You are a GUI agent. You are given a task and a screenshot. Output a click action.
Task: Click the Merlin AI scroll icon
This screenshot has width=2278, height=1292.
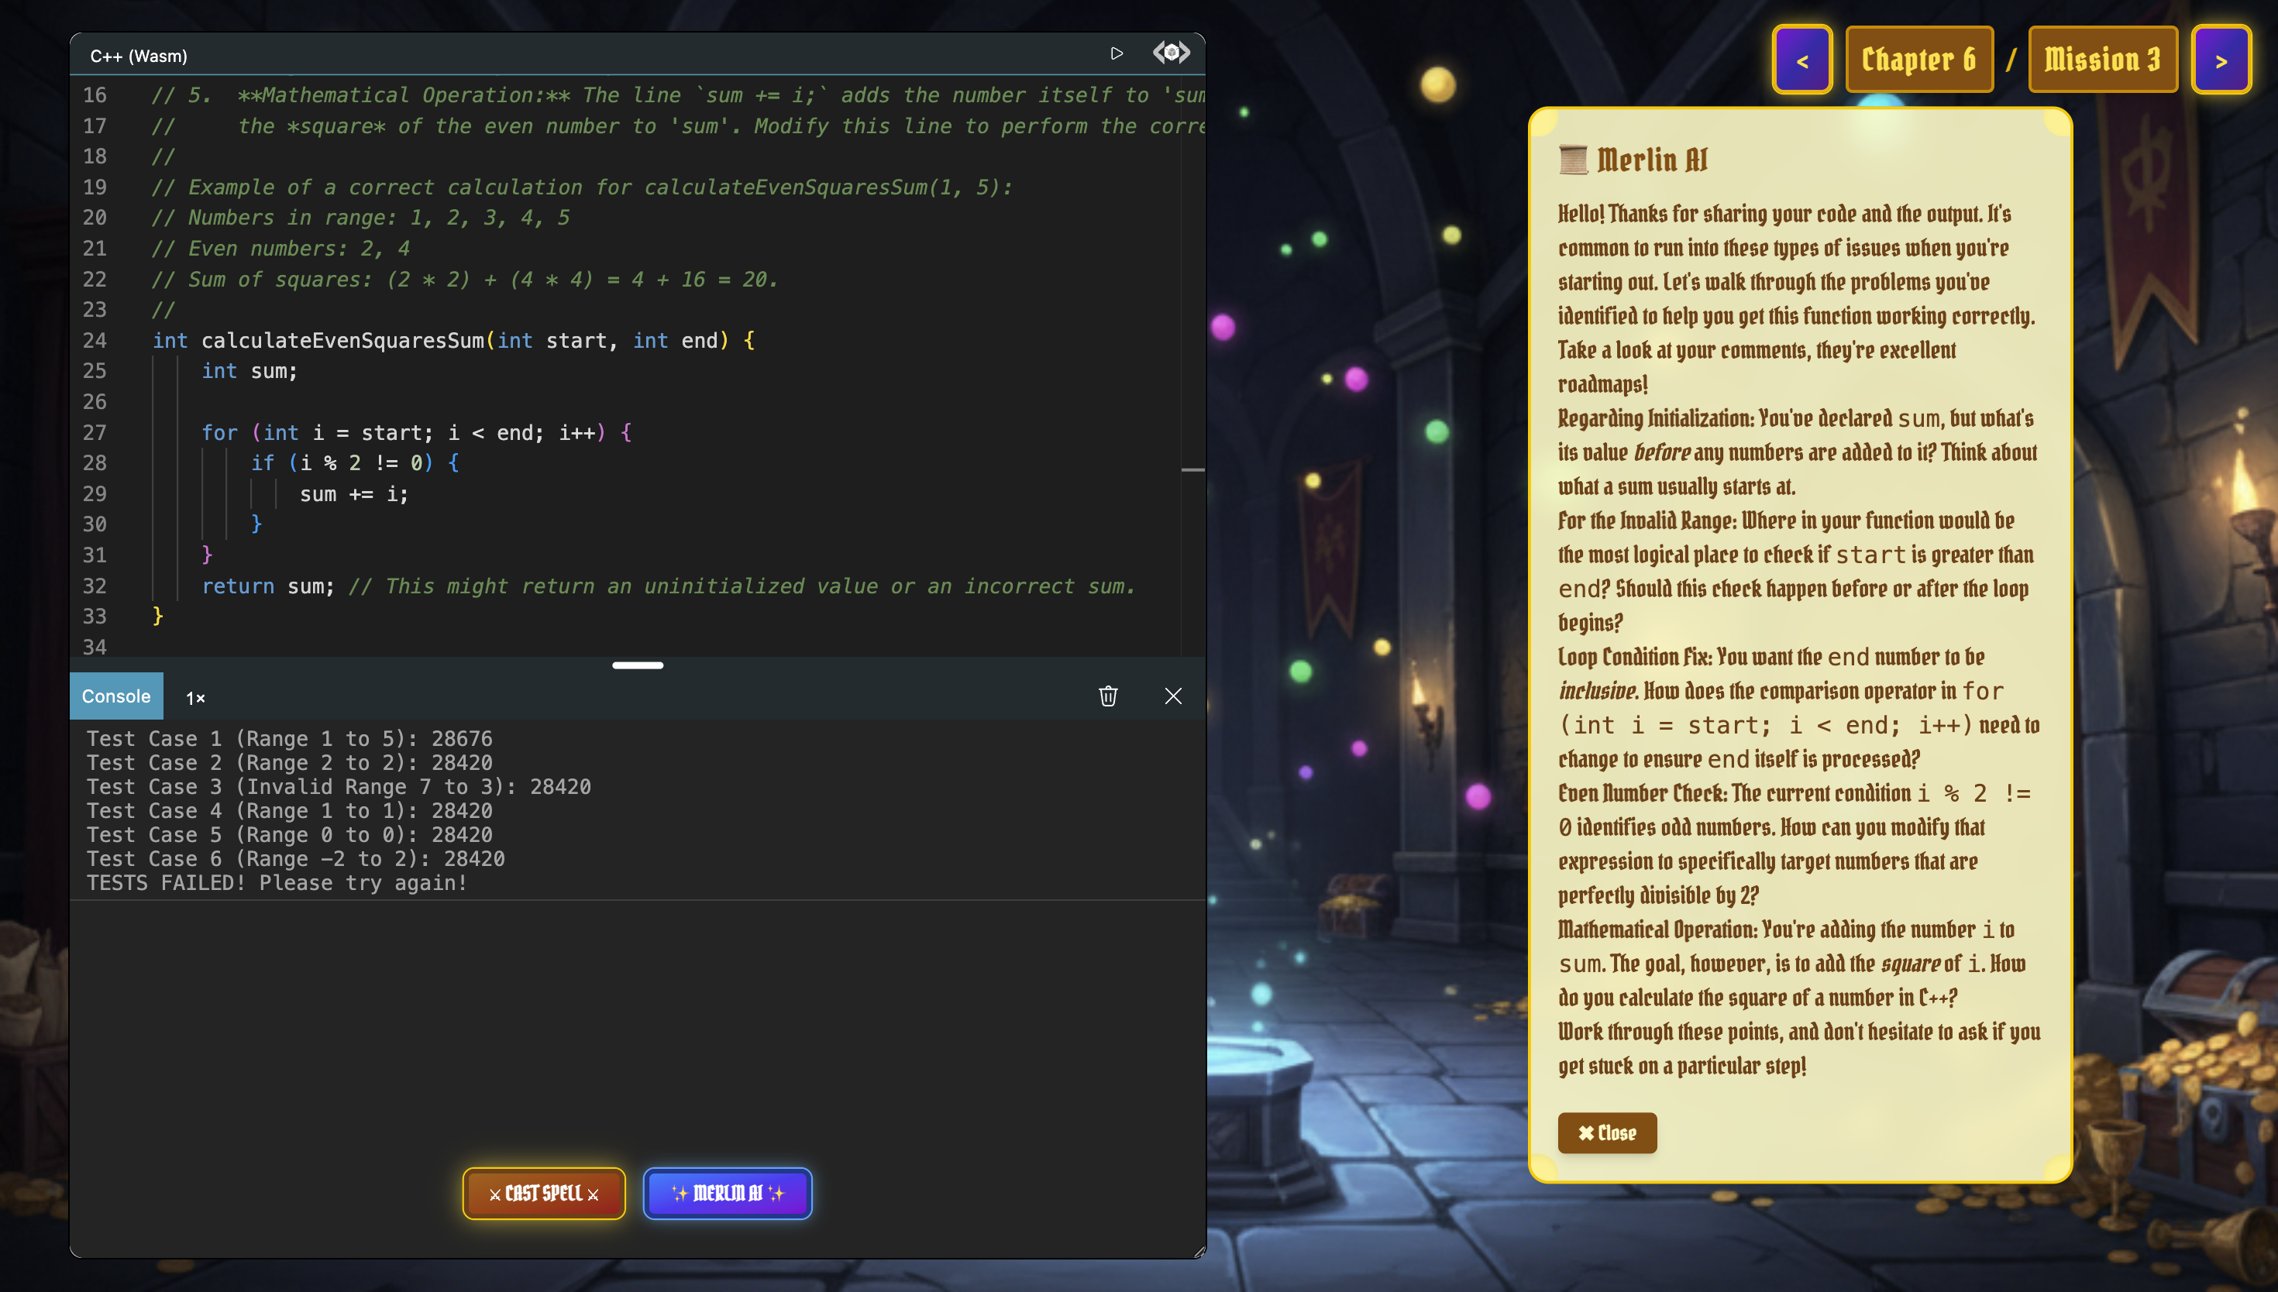[1574, 160]
